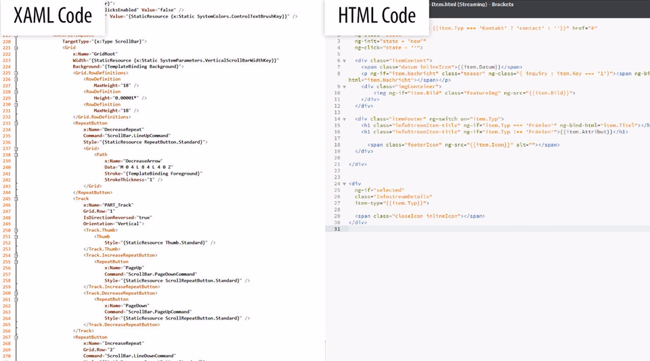Click the TargetType="{x:Type ScrollBar}" line

(x=104, y=41)
